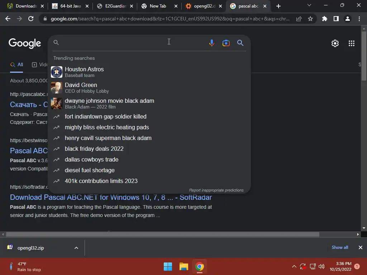Viewport: 367px width, 275px height.
Task: Open the Google apps grid
Action: coord(351,43)
